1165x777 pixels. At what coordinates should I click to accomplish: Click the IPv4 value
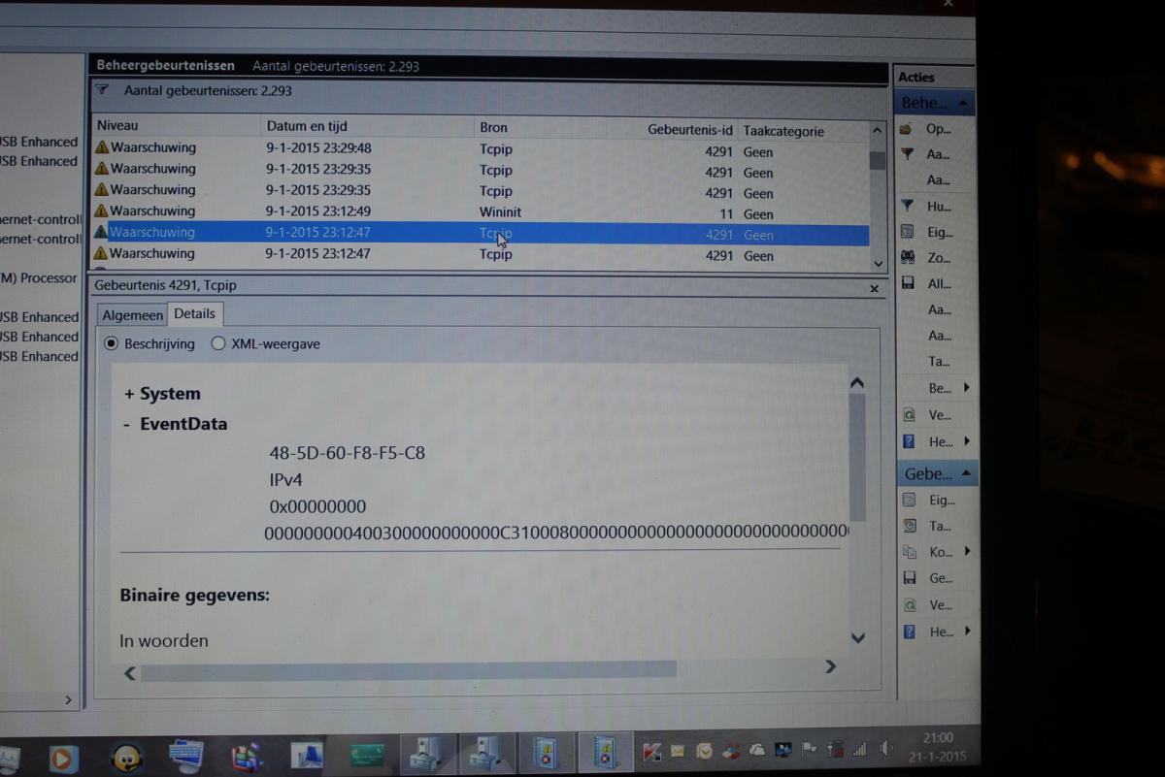click(287, 480)
